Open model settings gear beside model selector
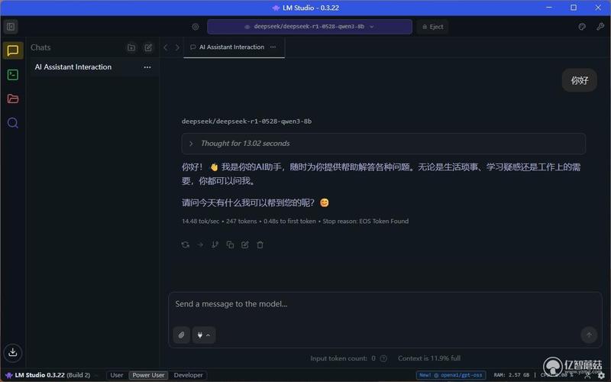This screenshot has width=611, height=382. (x=196, y=27)
